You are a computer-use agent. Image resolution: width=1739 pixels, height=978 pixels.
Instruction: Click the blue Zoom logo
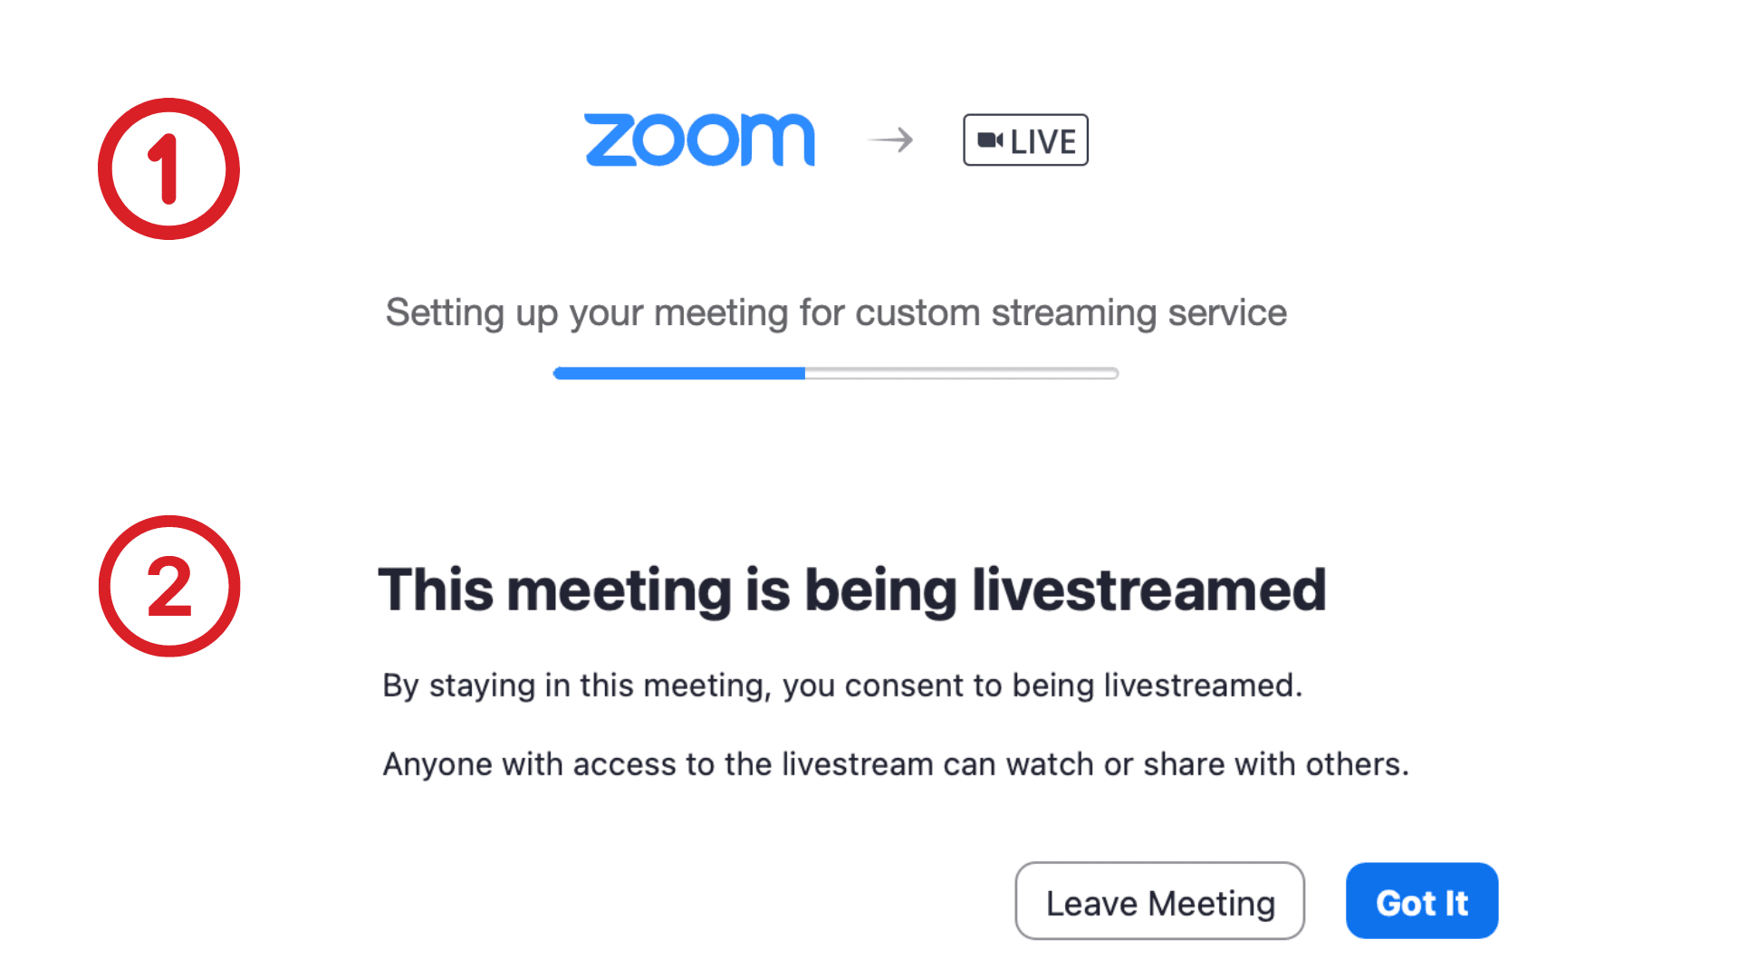point(699,140)
